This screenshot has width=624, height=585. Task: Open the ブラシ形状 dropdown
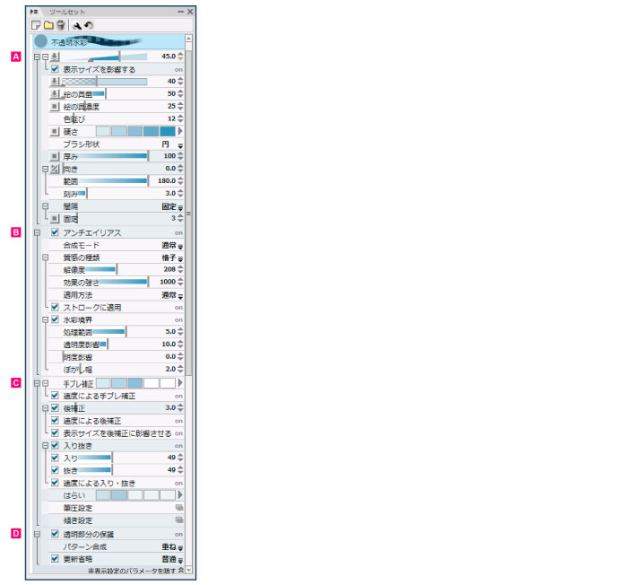(x=180, y=145)
